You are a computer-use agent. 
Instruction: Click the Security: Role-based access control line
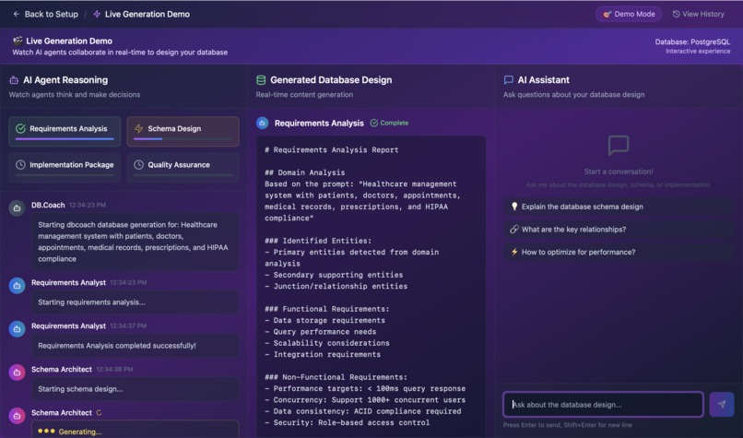click(x=347, y=423)
